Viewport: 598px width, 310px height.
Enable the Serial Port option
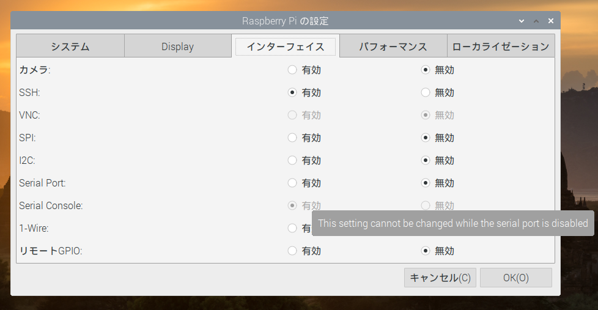point(292,183)
